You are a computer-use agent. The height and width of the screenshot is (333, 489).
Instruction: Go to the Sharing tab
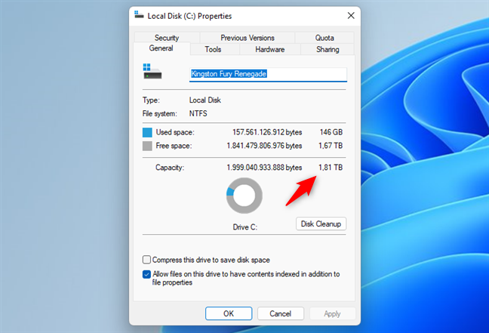coord(328,49)
